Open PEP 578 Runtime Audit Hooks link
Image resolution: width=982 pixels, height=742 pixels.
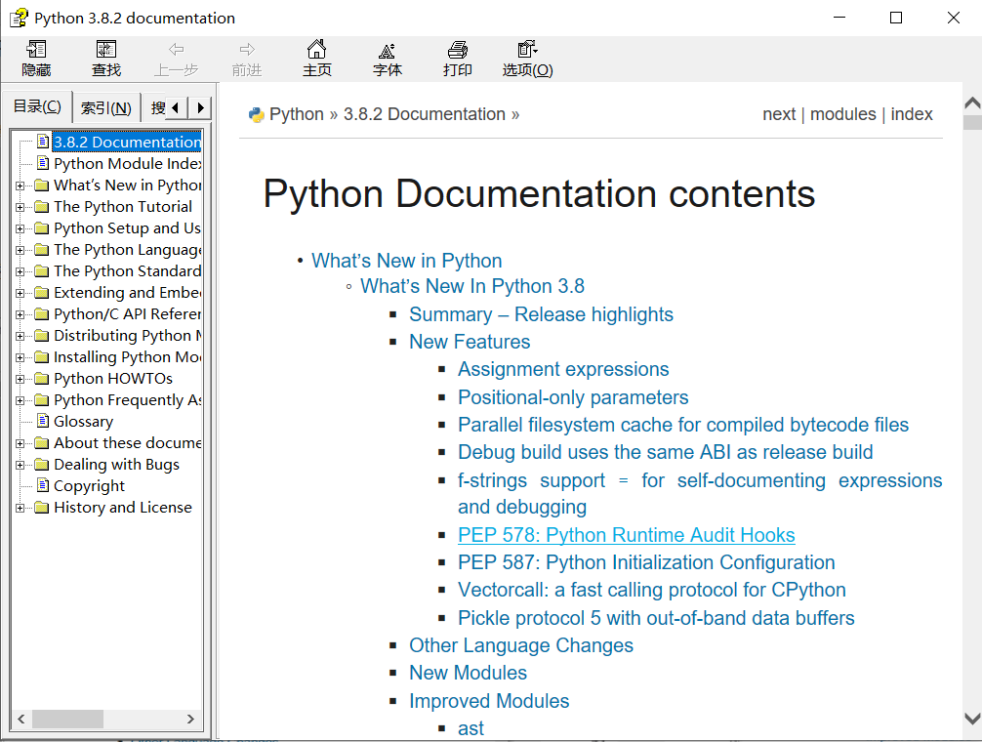pos(627,535)
